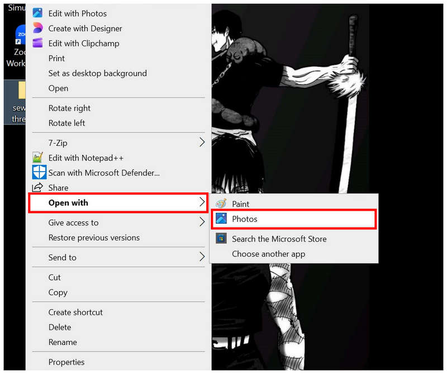This screenshot has width=447, height=374.
Task: Select the Share entry
Action: pos(118,187)
